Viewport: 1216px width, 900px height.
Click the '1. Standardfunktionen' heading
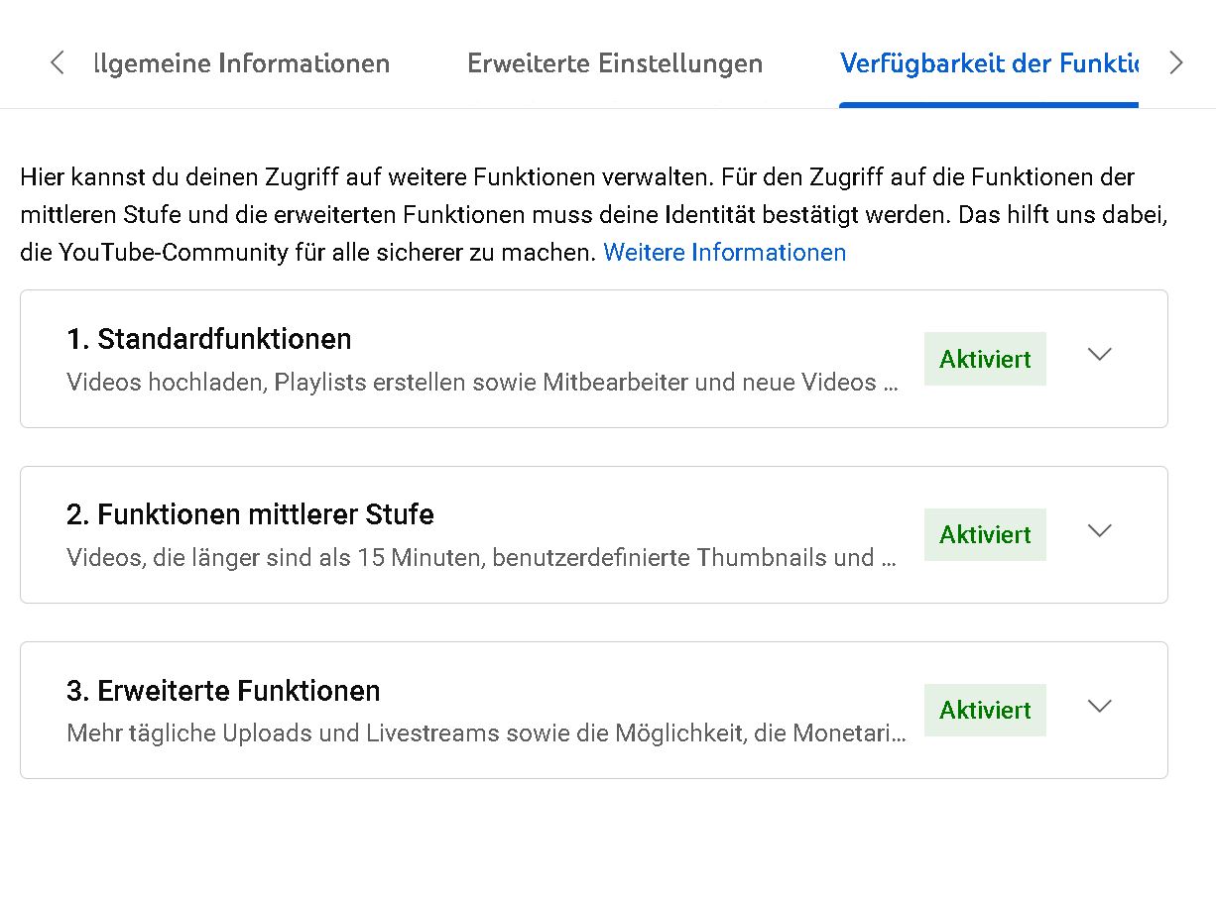tap(208, 339)
